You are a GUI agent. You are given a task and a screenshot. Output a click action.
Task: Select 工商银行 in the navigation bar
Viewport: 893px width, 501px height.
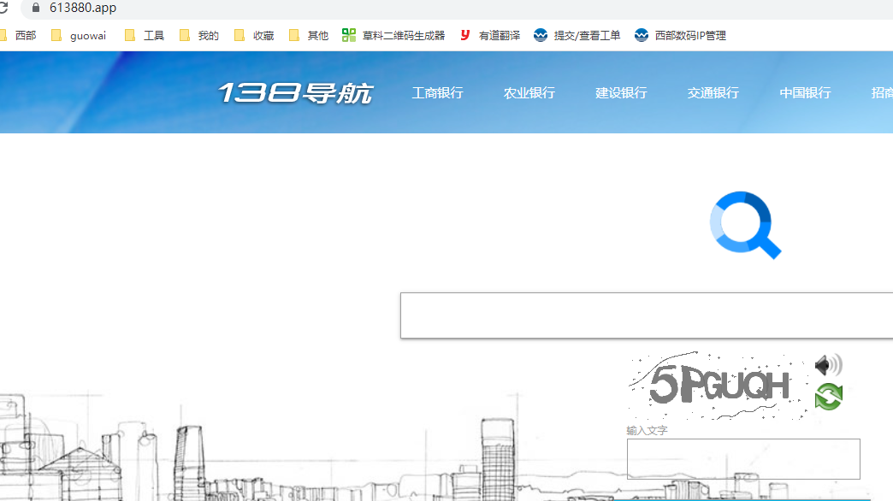coord(437,93)
